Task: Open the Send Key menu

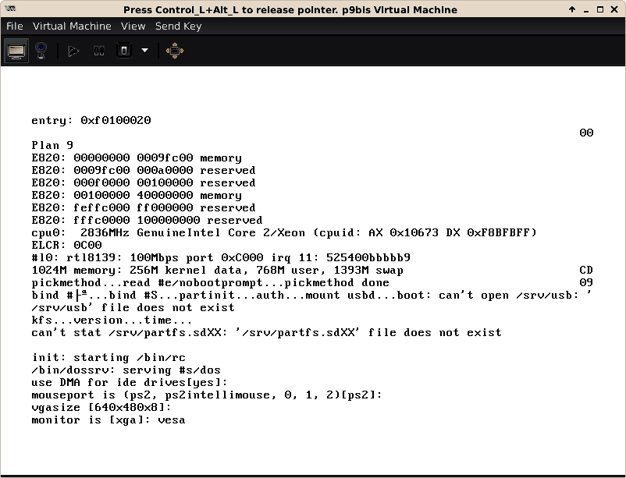Action: pyautogui.click(x=178, y=26)
